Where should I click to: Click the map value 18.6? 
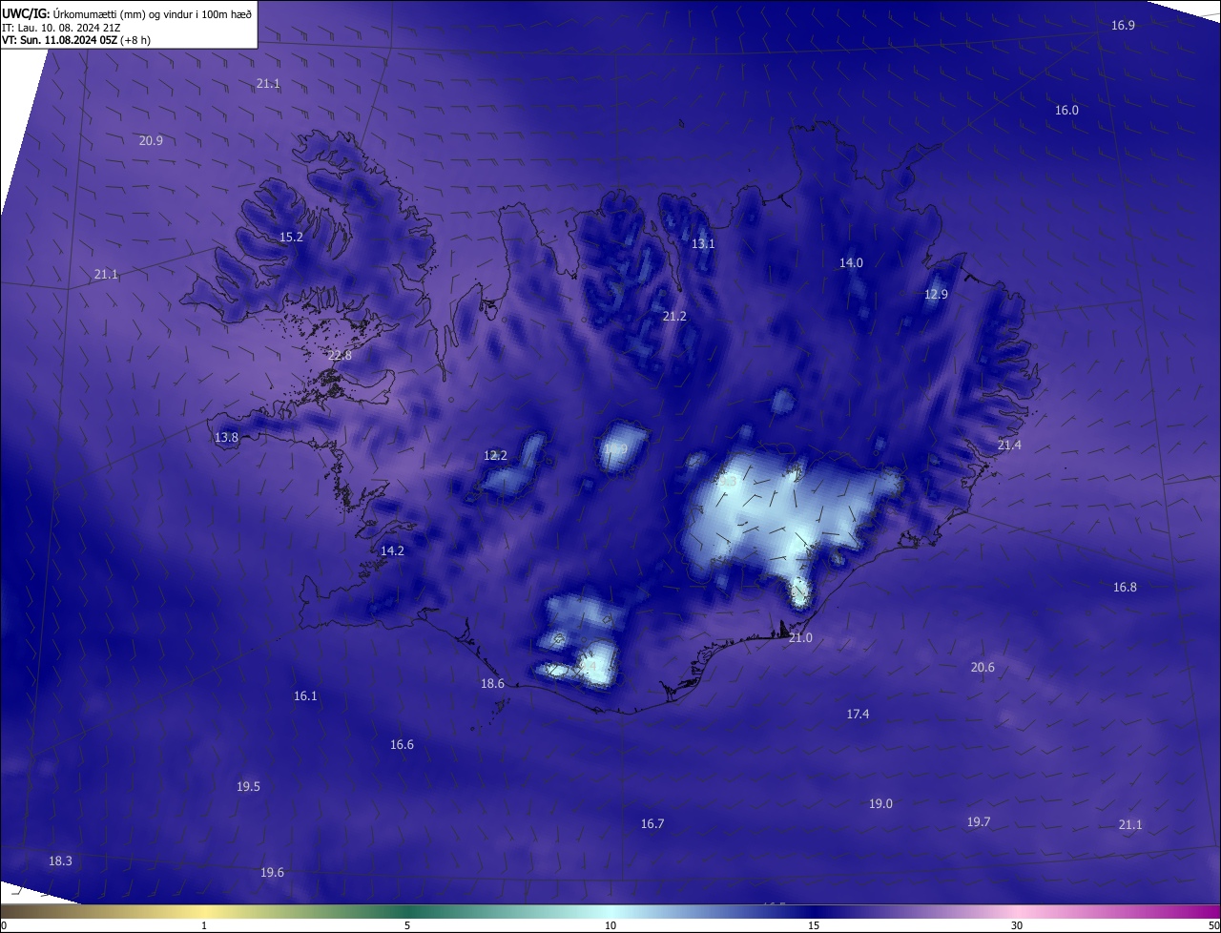(x=492, y=684)
